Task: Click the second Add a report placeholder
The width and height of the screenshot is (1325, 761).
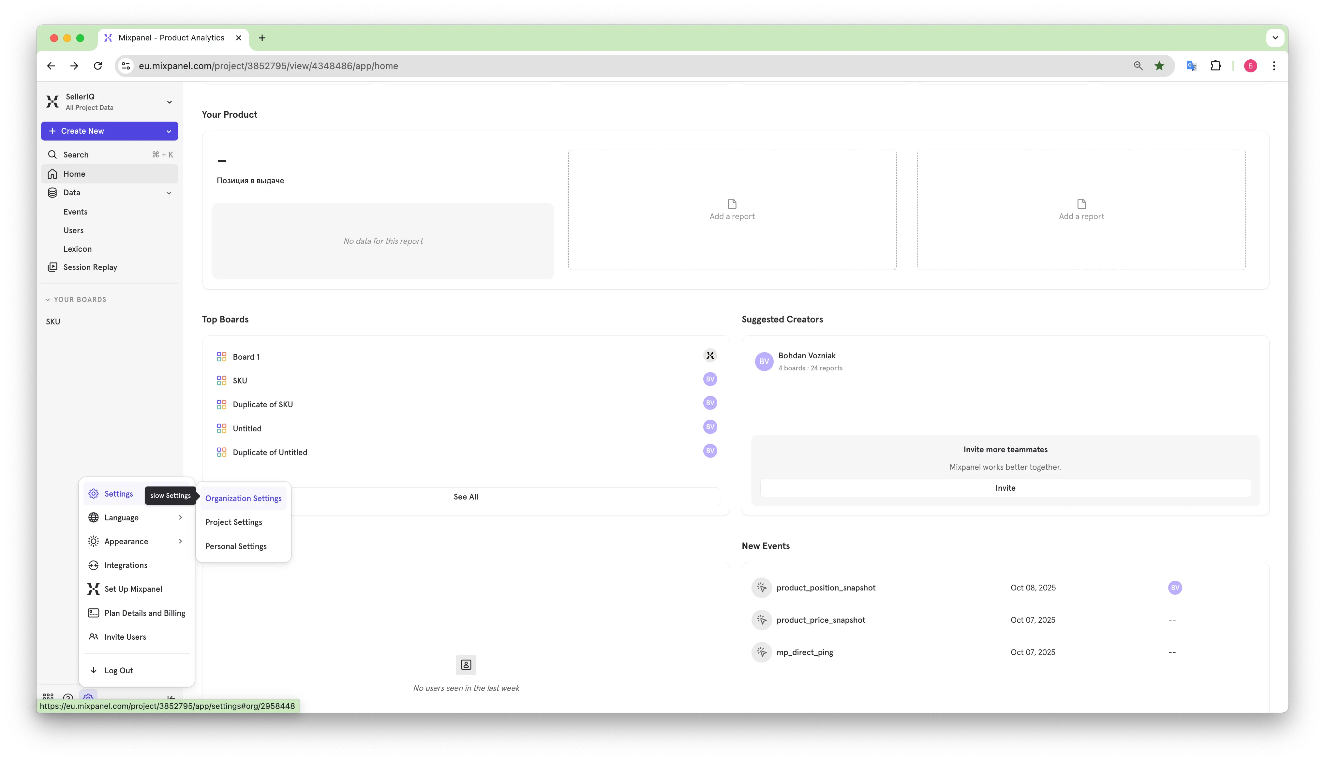Action: 1081,210
